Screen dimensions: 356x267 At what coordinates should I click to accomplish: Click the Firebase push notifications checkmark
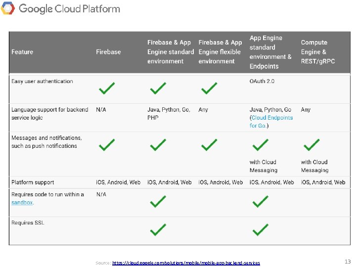[x=107, y=145]
